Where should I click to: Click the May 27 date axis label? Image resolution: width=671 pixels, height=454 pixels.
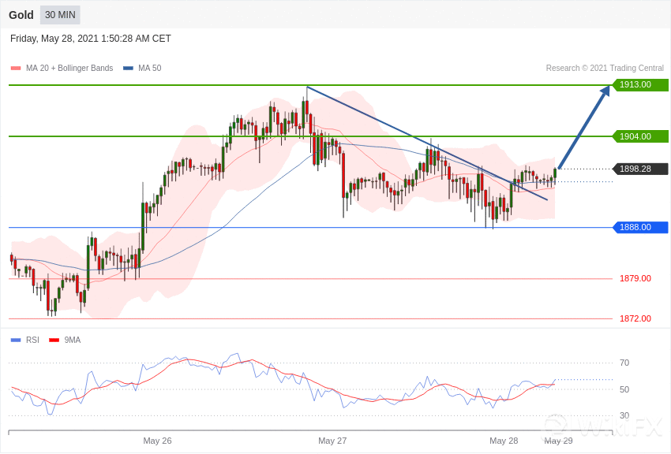(x=332, y=441)
